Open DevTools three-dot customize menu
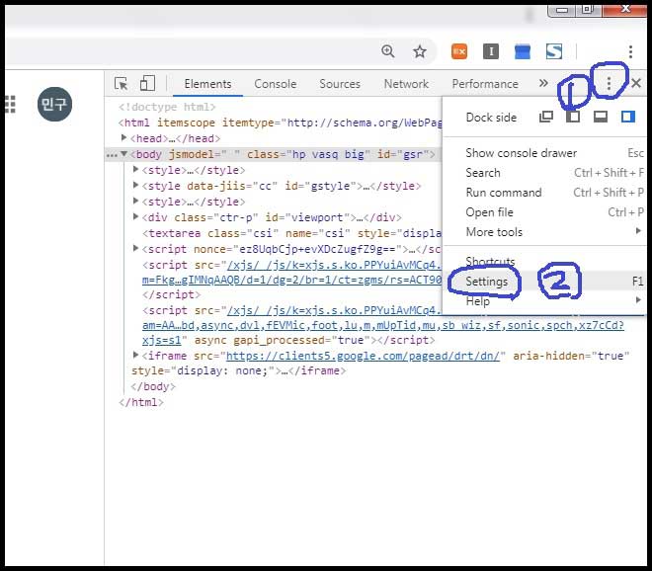This screenshot has width=652, height=571. click(609, 83)
